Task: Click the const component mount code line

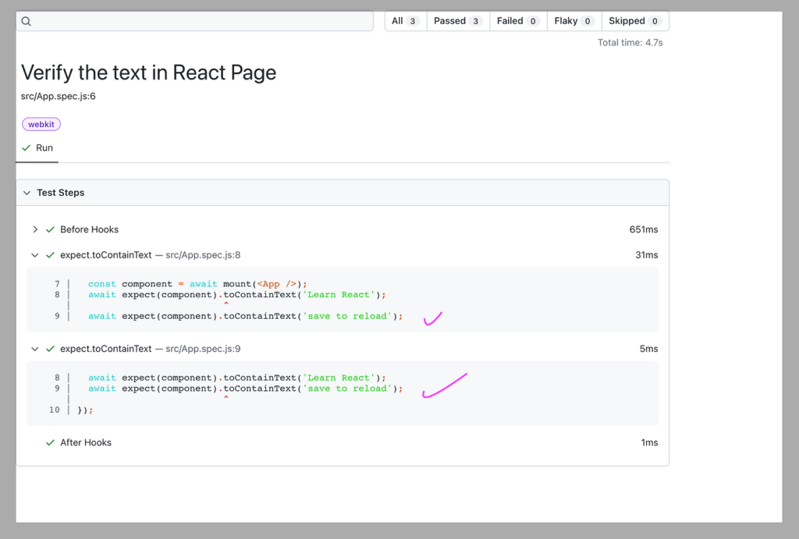Action: 197,284
